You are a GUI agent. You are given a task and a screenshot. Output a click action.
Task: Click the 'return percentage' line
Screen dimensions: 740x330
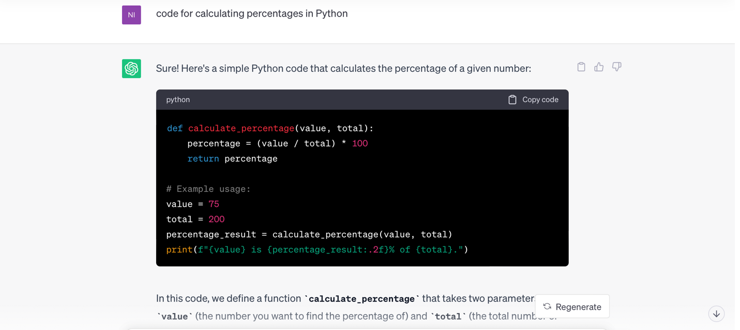click(232, 159)
